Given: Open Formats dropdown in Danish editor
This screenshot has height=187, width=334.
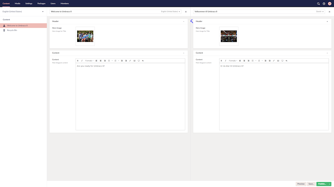Looking at the screenshot, I should 233,61.
